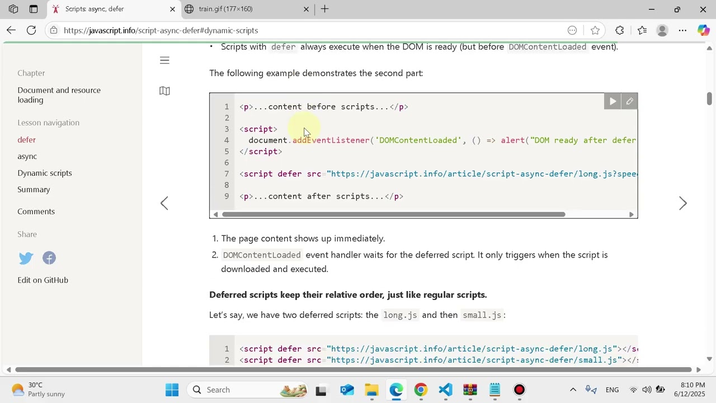Screen dimensions: 716x403
Task: Open the ENG language indicator
Action: (612, 390)
